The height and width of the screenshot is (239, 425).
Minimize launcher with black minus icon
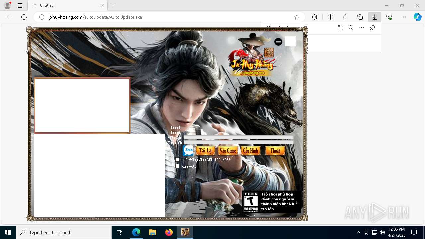[278, 41]
